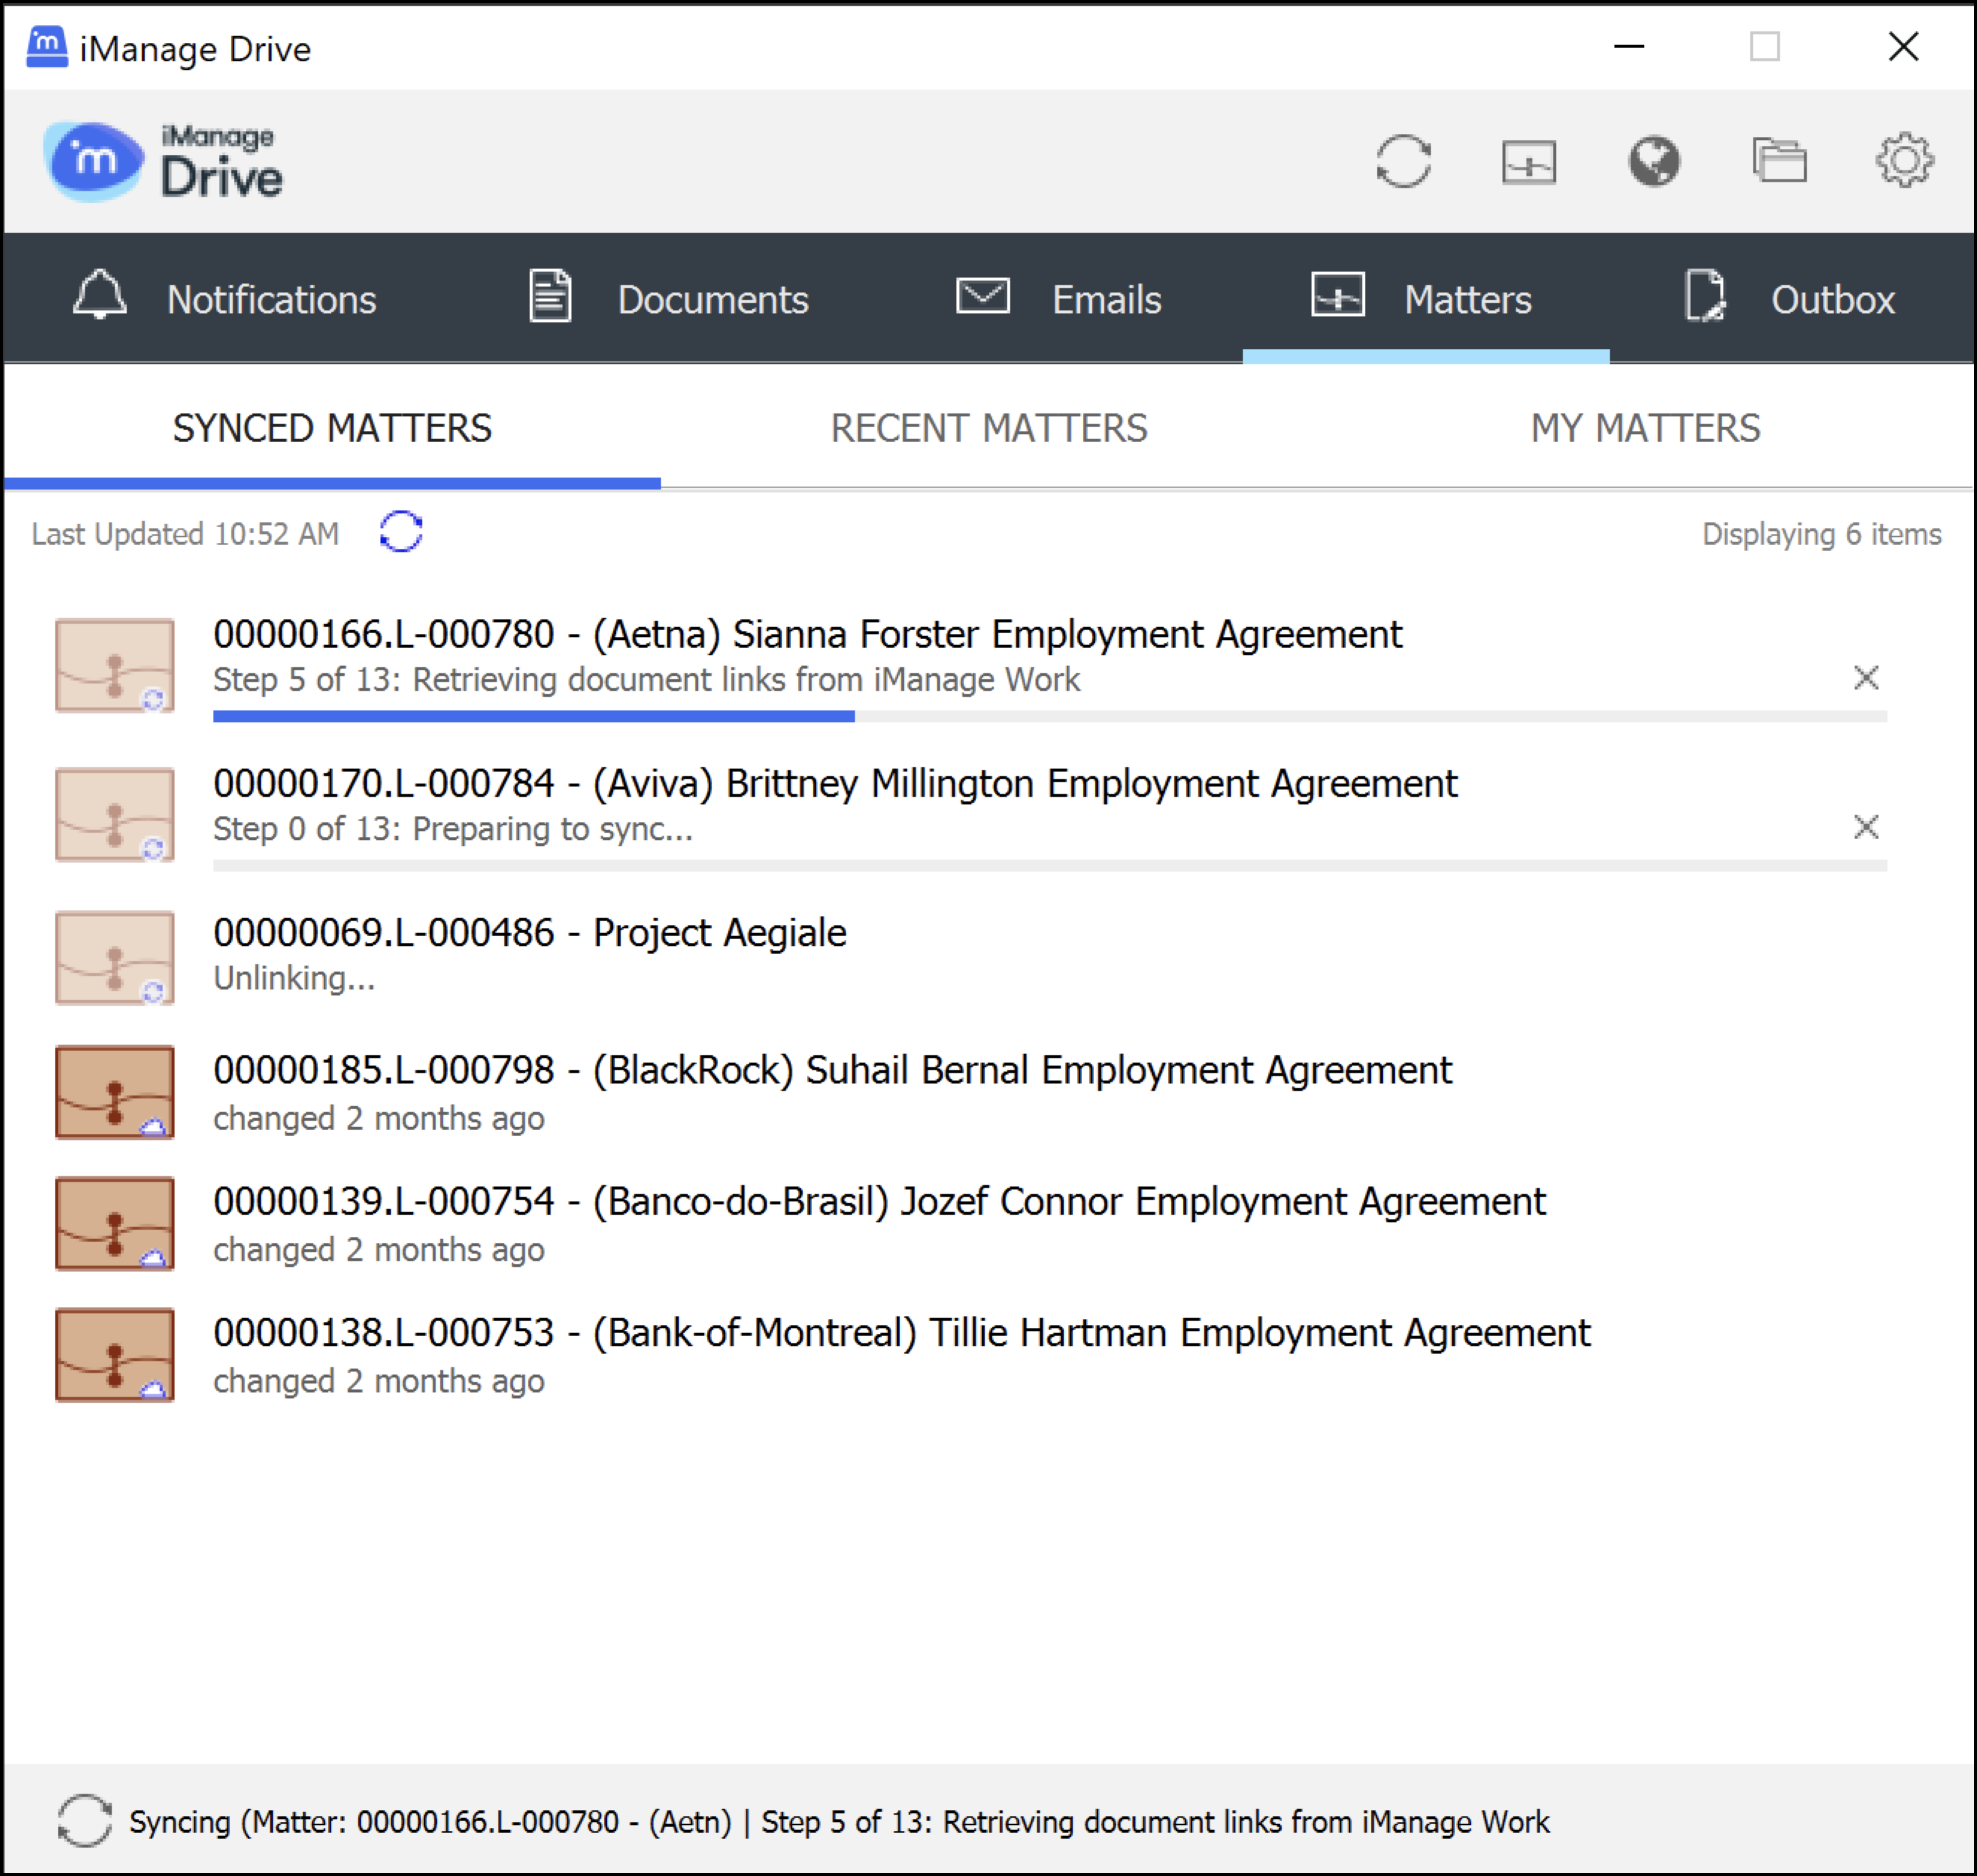Cancel sync of Brittney Millington matter
This screenshot has width=1977, height=1876.
(x=1865, y=827)
